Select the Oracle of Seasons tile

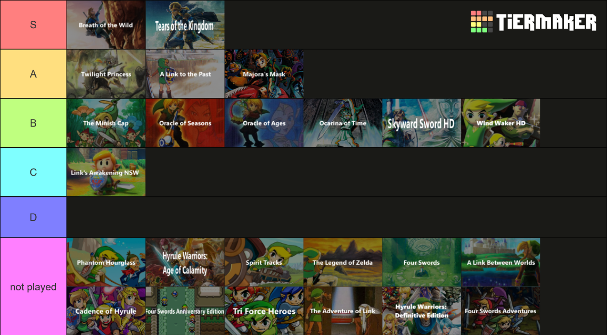tap(185, 123)
